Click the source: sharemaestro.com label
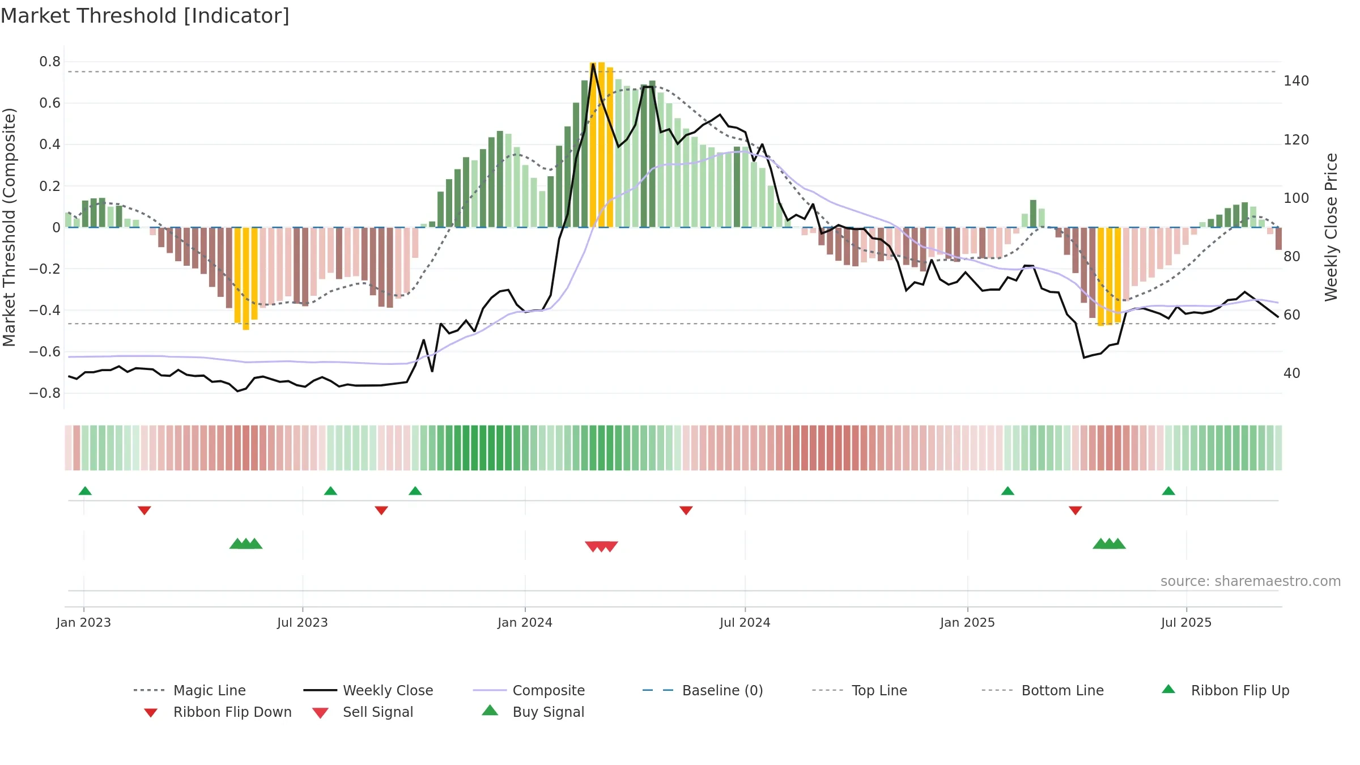Image resolution: width=1360 pixels, height=765 pixels. [x=1251, y=581]
